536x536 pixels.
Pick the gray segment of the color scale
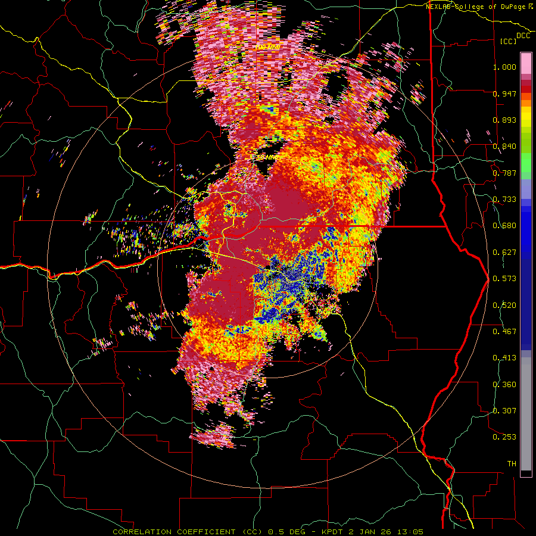point(526,414)
